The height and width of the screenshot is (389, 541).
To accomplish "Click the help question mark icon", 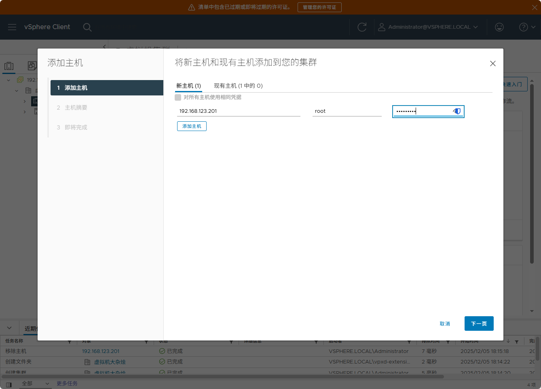I will [x=523, y=27].
